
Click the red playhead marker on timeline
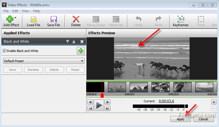point(102,96)
